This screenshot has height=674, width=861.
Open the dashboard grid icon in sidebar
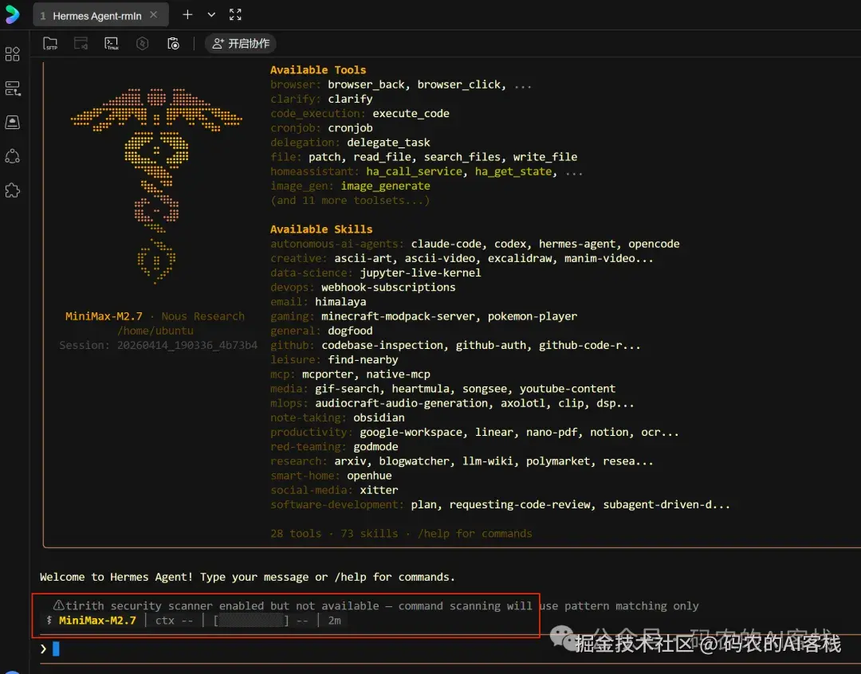pyautogui.click(x=13, y=54)
